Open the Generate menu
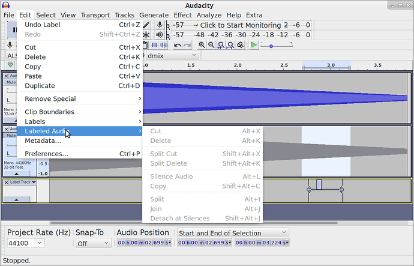 [x=154, y=15]
